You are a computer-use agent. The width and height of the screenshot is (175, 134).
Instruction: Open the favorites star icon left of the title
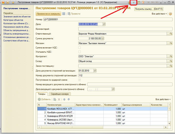click(x=13, y=2)
